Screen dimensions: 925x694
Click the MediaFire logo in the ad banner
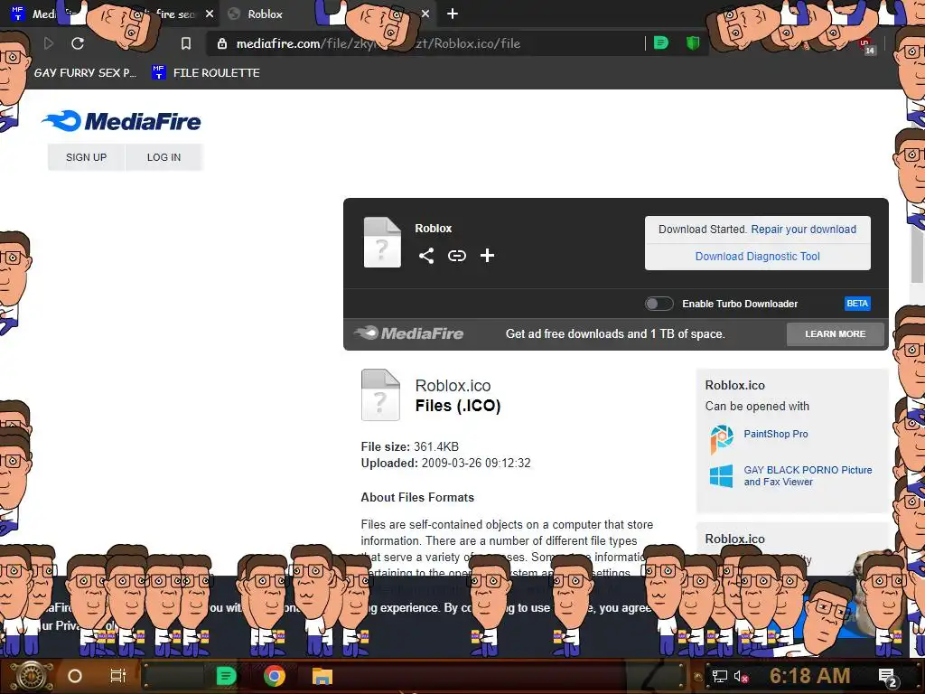[409, 333]
